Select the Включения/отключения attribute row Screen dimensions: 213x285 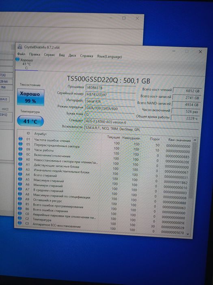click(104, 158)
